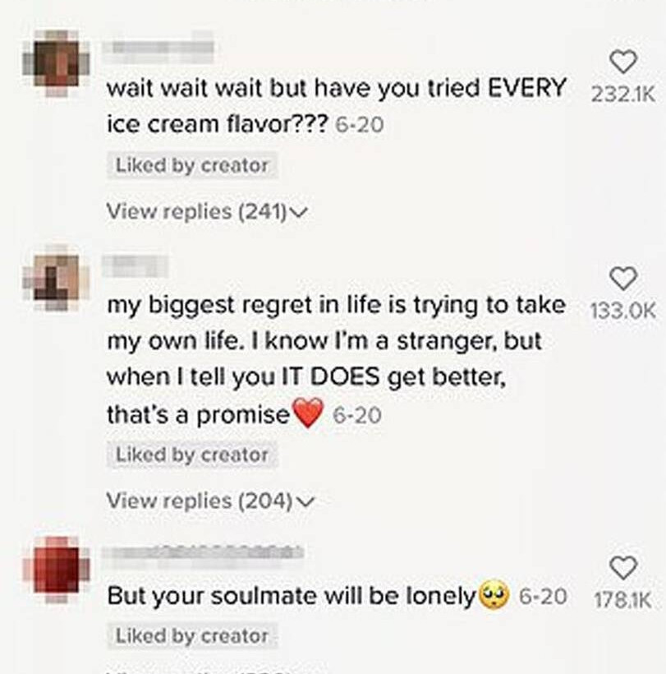This screenshot has width=666, height=674.
Task: Open the ice cream commenter's pixelated avatar
Action: tap(56, 62)
